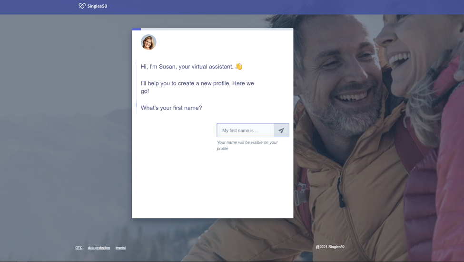Open the GTC link in footer
Viewport: 464px width, 262px height.
[79, 248]
